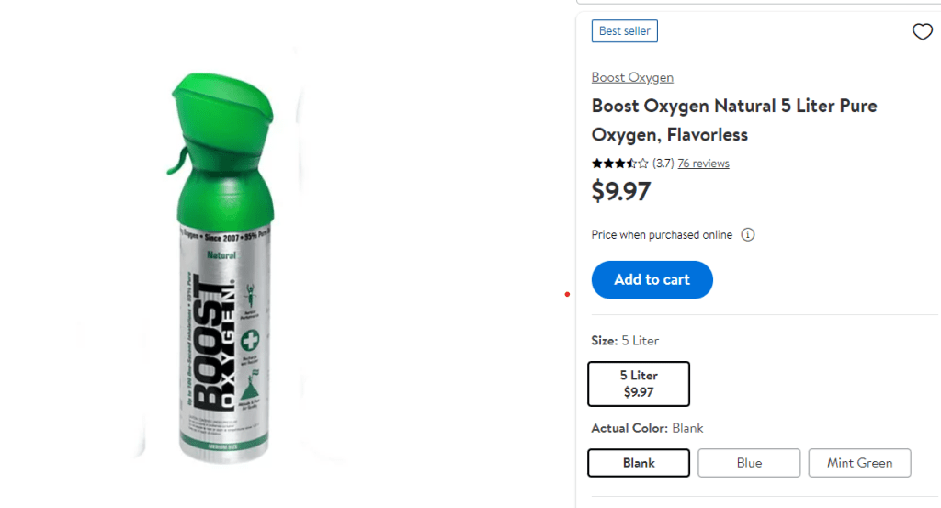Click the Best seller badge

[x=625, y=31]
